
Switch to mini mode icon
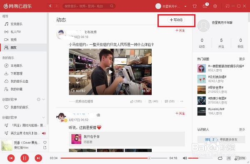click(x=227, y=6)
